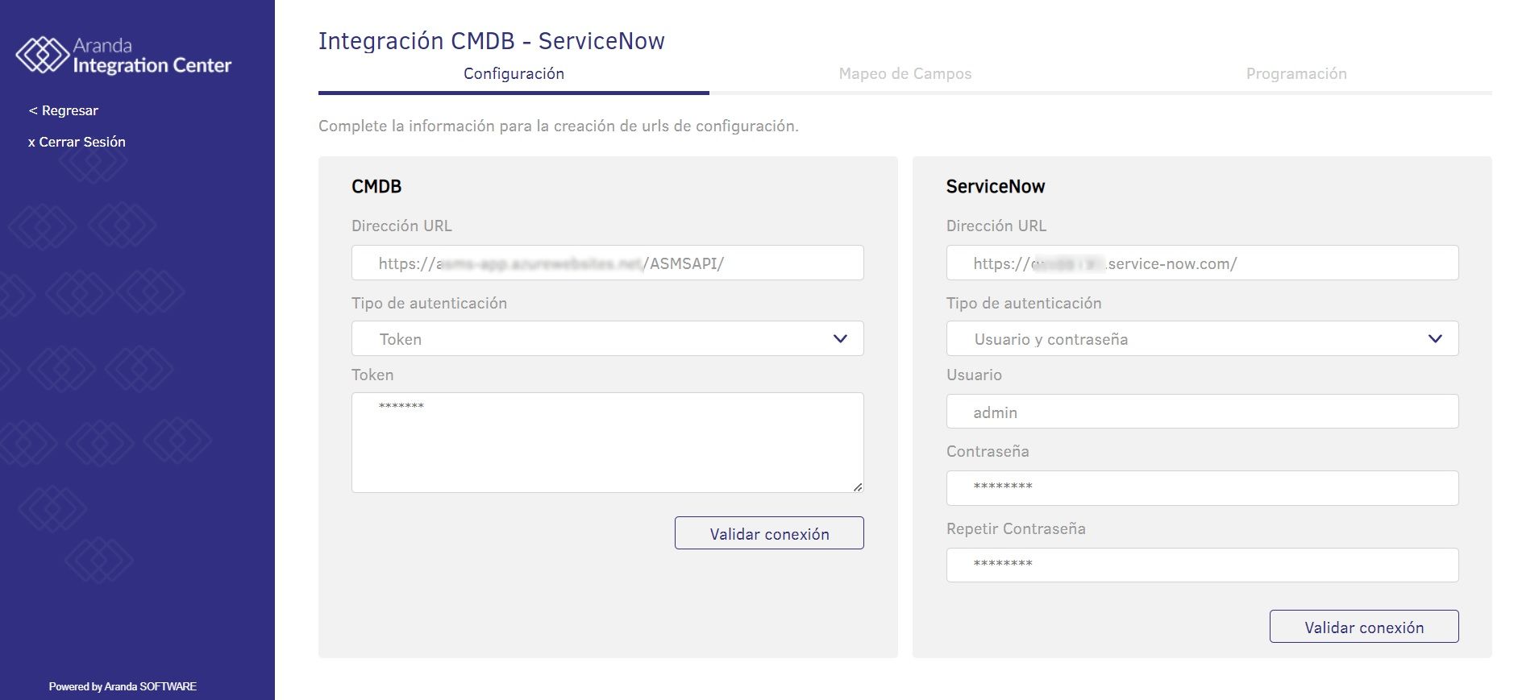Viewport: 1518px width, 700px height.
Task: Open the Programación tab
Action: 1295,74
